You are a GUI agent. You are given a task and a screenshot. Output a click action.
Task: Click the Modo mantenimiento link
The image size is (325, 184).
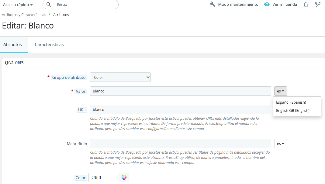click(x=238, y=5)
